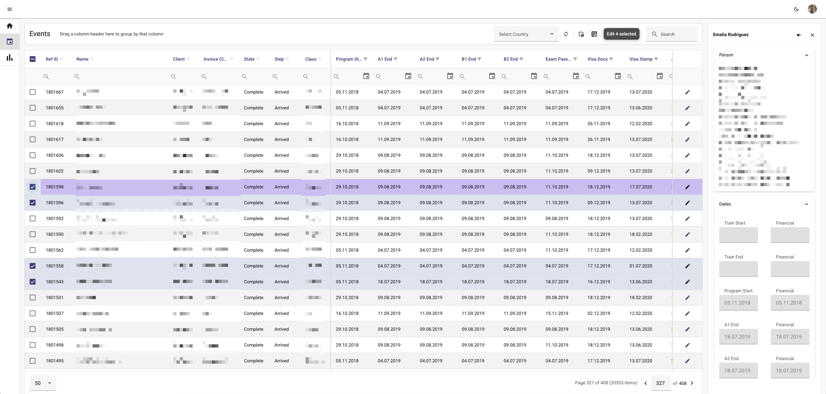Go to the next page arrow
The width and height of the screenshot is (826, 394).
[692, 383]
